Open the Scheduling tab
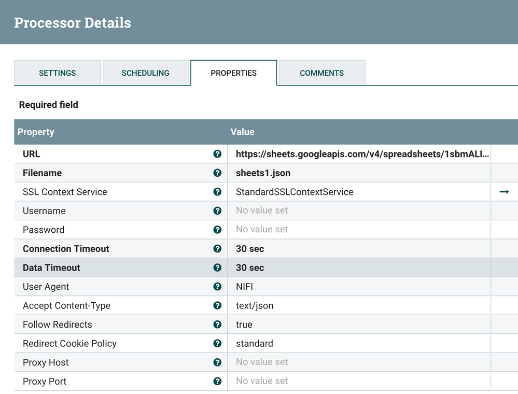Screen dimensions: 518x394 coord(145,73)
